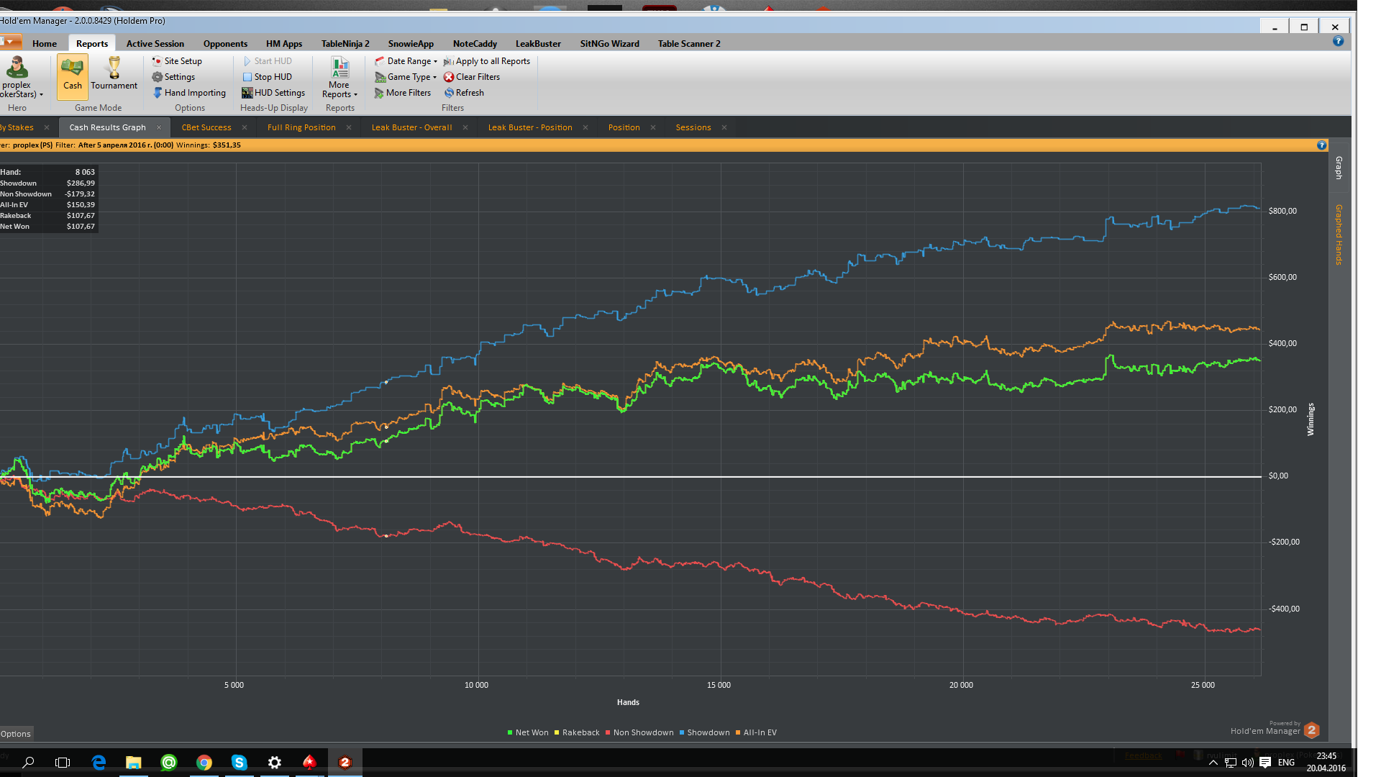
Task: Open the taskbar clock and date
Action: pyautogui.click(x=1326, y=763)
